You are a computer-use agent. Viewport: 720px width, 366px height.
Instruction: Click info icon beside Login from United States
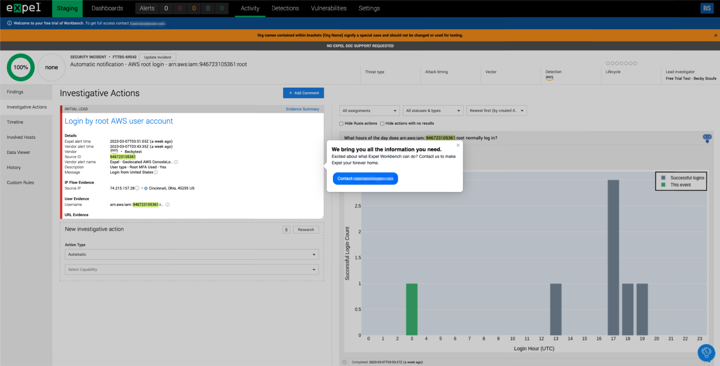(x=156, y=172)
